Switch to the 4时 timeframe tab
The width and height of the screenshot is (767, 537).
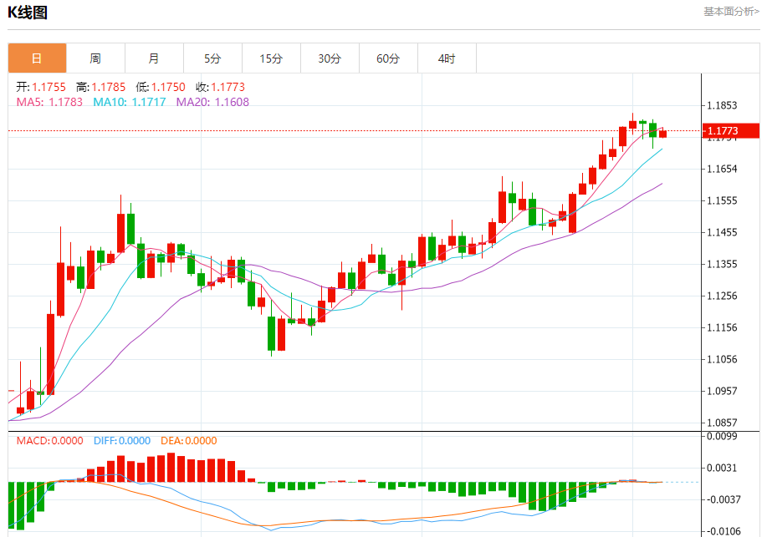pos(447,58)
